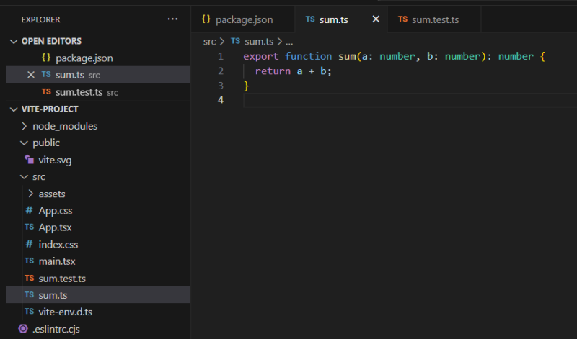Open Explorer more actions ellipsis menu
Image resolution: width=577 pixels, height=339 pixels.
[x=172, y=19]
